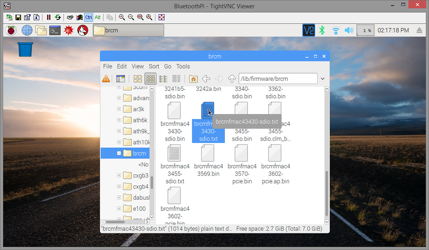
Task: Show the connection info icon
Action: pos(36,17)
